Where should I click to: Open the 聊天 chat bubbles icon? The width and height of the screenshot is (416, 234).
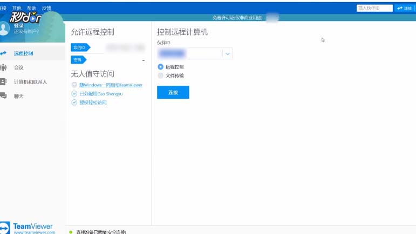coord(3,95)
